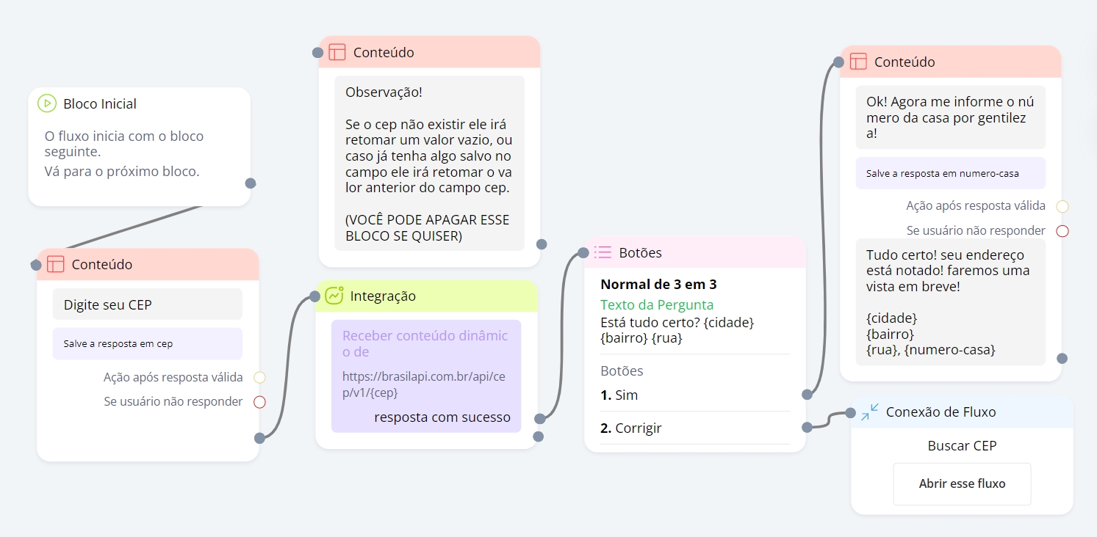Click the layout icon on the número da casa block
The width and height of the screenshot is (1097, 537).
(858, 62)
